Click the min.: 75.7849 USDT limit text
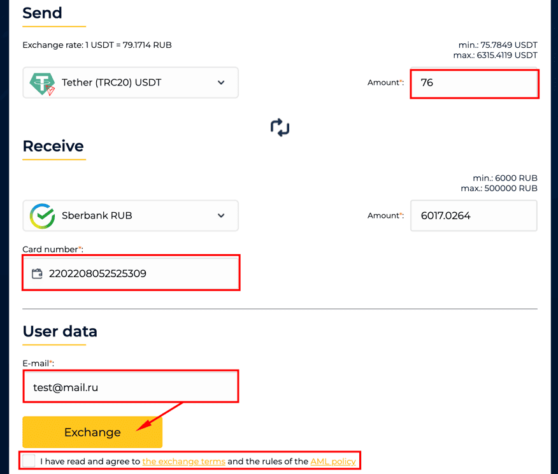 pos(498,45)
